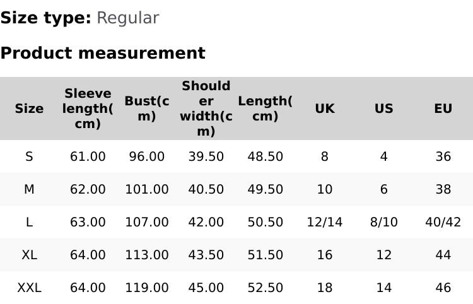Select the 52.50 length cell

265,288
